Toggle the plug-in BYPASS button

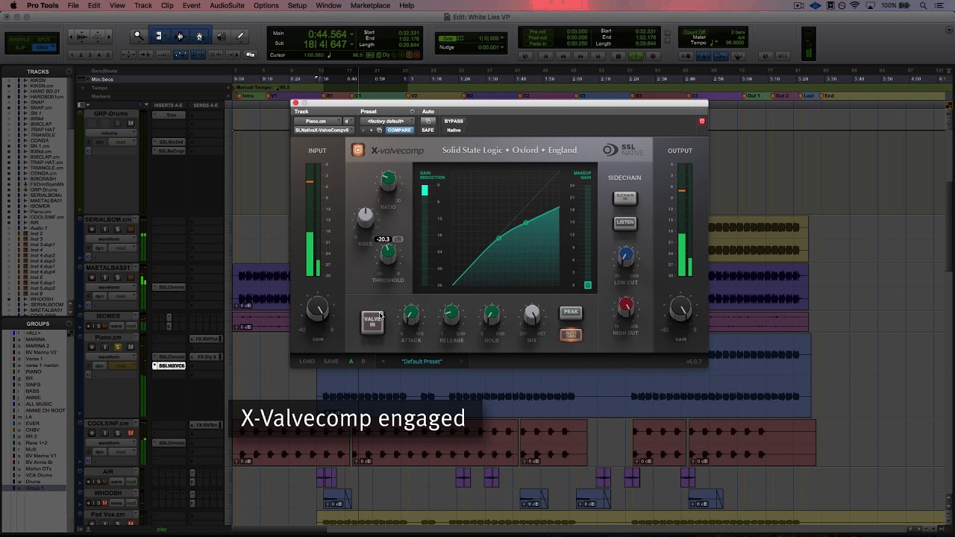[x=454, y=121]
